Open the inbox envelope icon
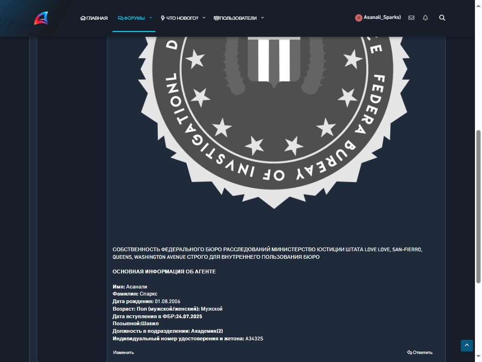Image resolution: width=482 pixels, height=362 pixels. point(411,18)
